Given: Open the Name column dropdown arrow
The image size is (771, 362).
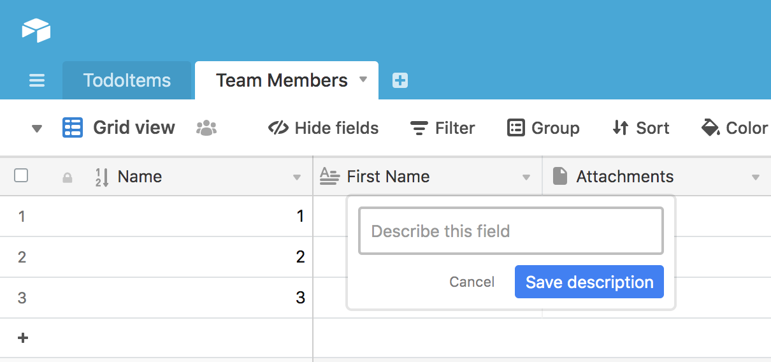Looking at the screenshot, I should [x=296, y=178].
